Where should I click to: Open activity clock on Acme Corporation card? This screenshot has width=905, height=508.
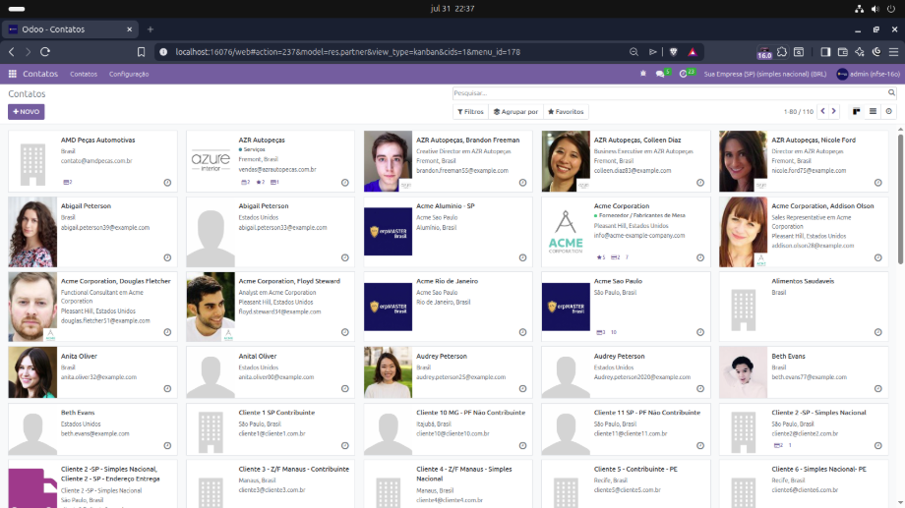[x=700, y=257]
